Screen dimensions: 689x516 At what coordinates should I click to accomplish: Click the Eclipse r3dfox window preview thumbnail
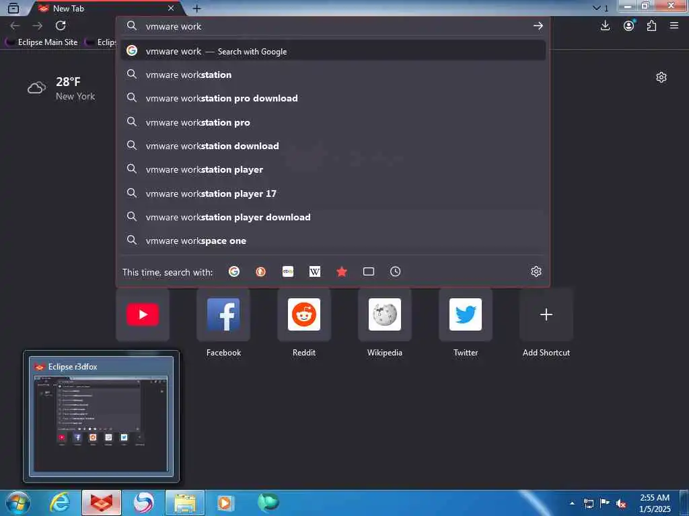(101, 417)
